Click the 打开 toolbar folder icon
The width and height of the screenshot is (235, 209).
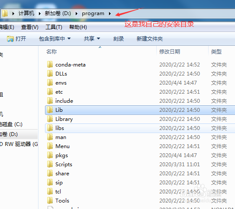coord(10,39)
